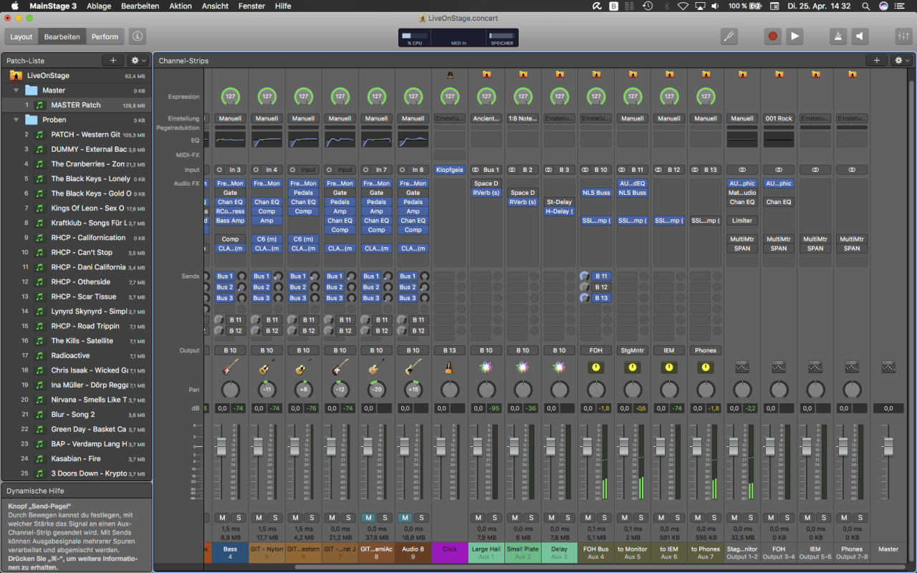Screen dimensions: 917x573
Task: Solo the Delay aux strip
Action: [567, 518]
